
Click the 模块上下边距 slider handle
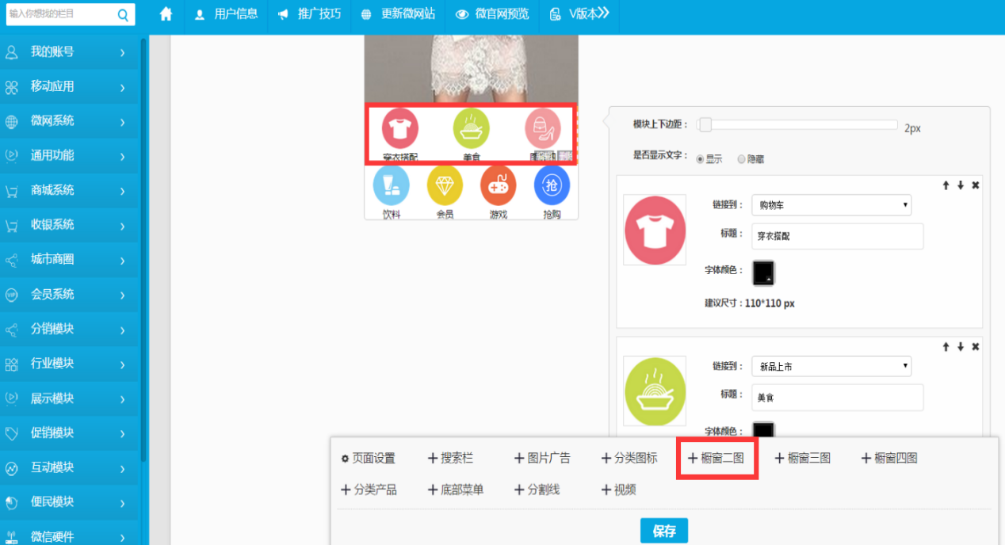[705, 125]
